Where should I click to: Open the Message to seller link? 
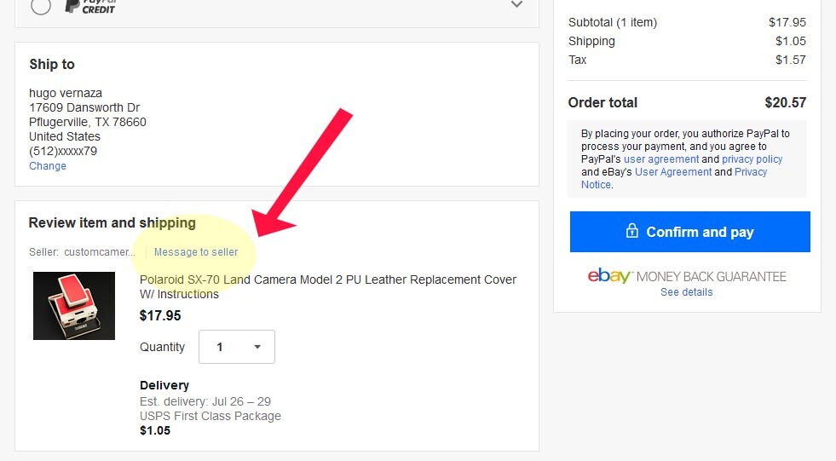196,252
